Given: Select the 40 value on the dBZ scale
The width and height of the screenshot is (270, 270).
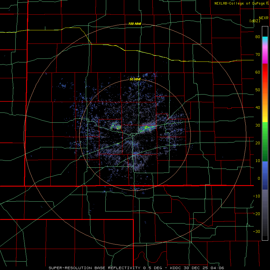Looking at the screenshot, I should [258, 108].
